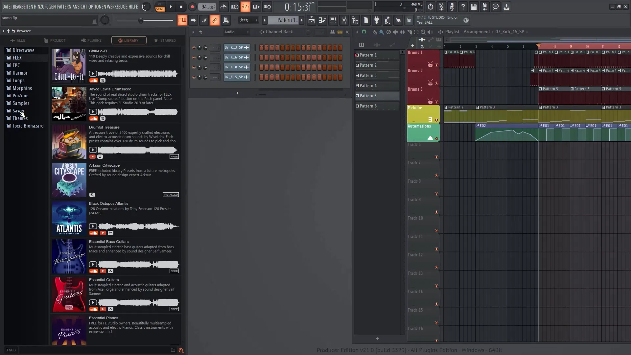Viewport: 631px width, 355px height.
Task: Open the FLEX library folder
Action: pyautogui.click(x=26, y=58)
